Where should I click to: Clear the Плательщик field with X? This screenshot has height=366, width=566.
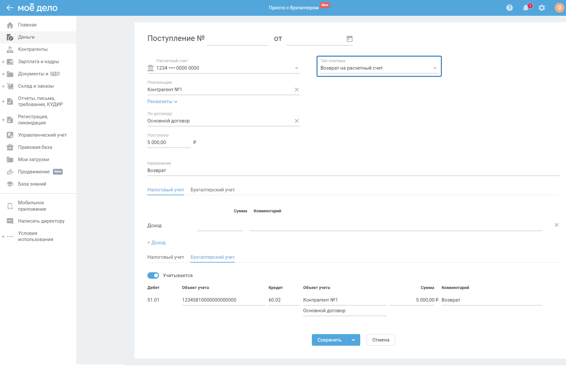(297, 90)
